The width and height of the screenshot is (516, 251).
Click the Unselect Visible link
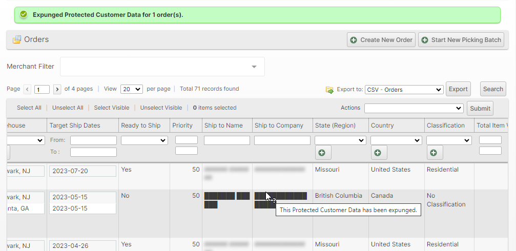click(161, 108)
